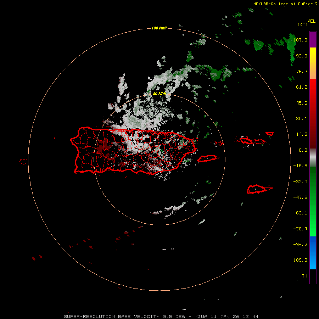Select the -94.2 scale value
The height and width of the screenshot is (319, 319).
[300, 244]
